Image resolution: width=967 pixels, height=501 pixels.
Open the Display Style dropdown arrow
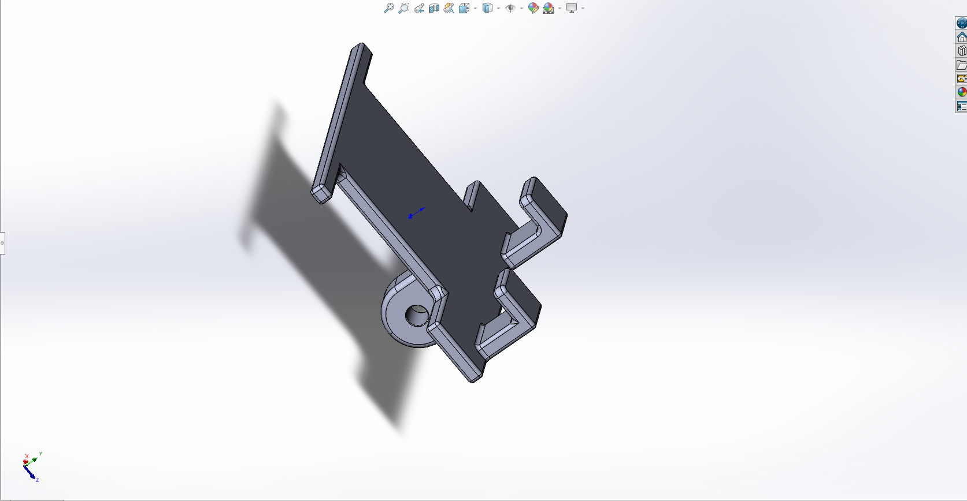point(498,8)
